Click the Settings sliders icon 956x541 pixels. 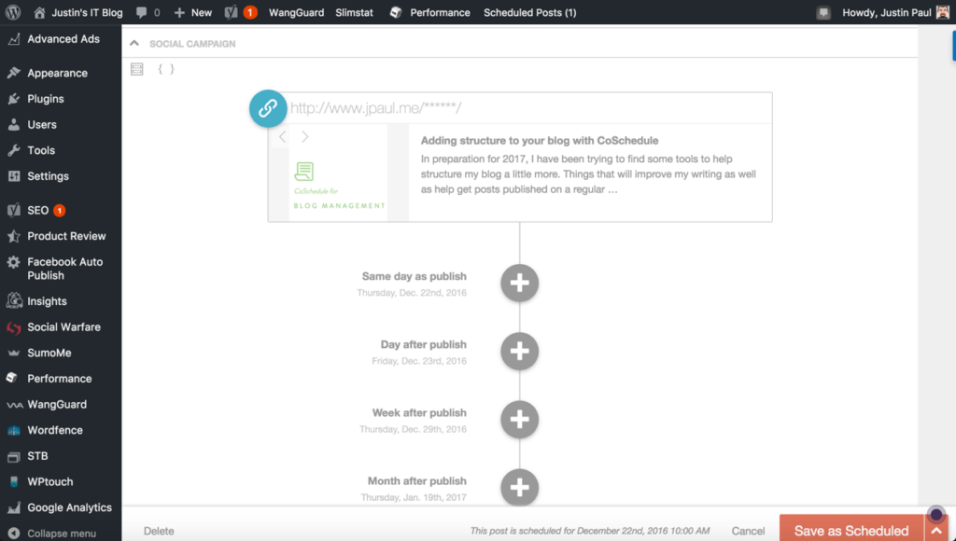coord(13,176)
